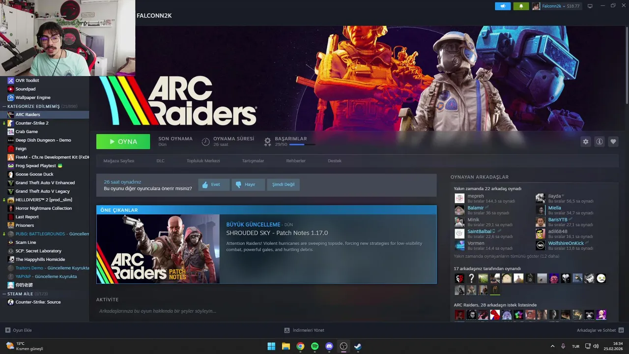
Task: Click the thumbs up Evet button
Action: (x=214, y=184)
